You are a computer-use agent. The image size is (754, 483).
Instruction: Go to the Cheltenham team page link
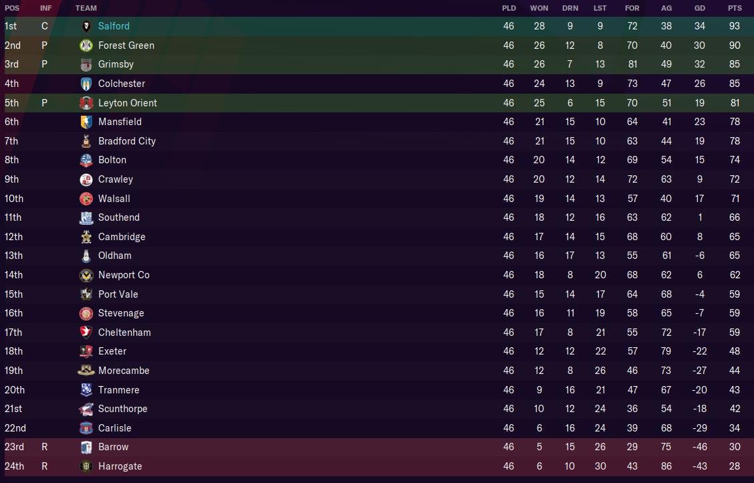click(x=124, y=332)
